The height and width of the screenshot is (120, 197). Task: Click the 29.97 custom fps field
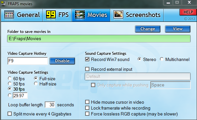point(20,96)
